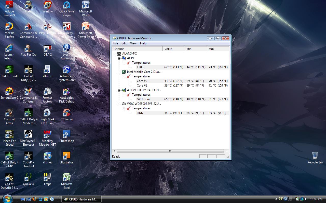Select the GTA 2 desktop icon
Viewport: 326px width, 203px height.
[48, 50]
